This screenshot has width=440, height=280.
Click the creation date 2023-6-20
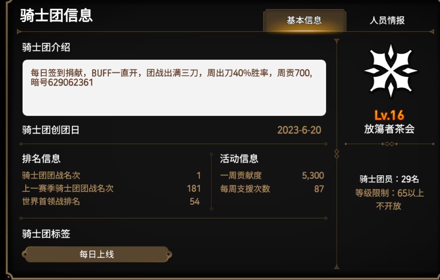[299, 130]
